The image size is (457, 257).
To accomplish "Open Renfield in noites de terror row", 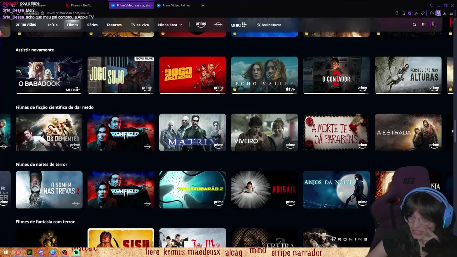I will 121,190.
